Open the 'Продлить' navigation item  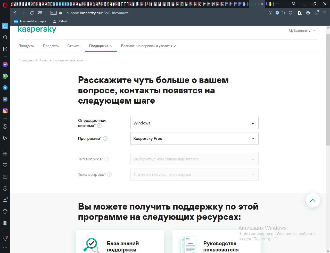click(x=51, y=46)
